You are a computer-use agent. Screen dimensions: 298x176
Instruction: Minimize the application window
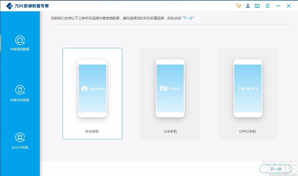278,6
